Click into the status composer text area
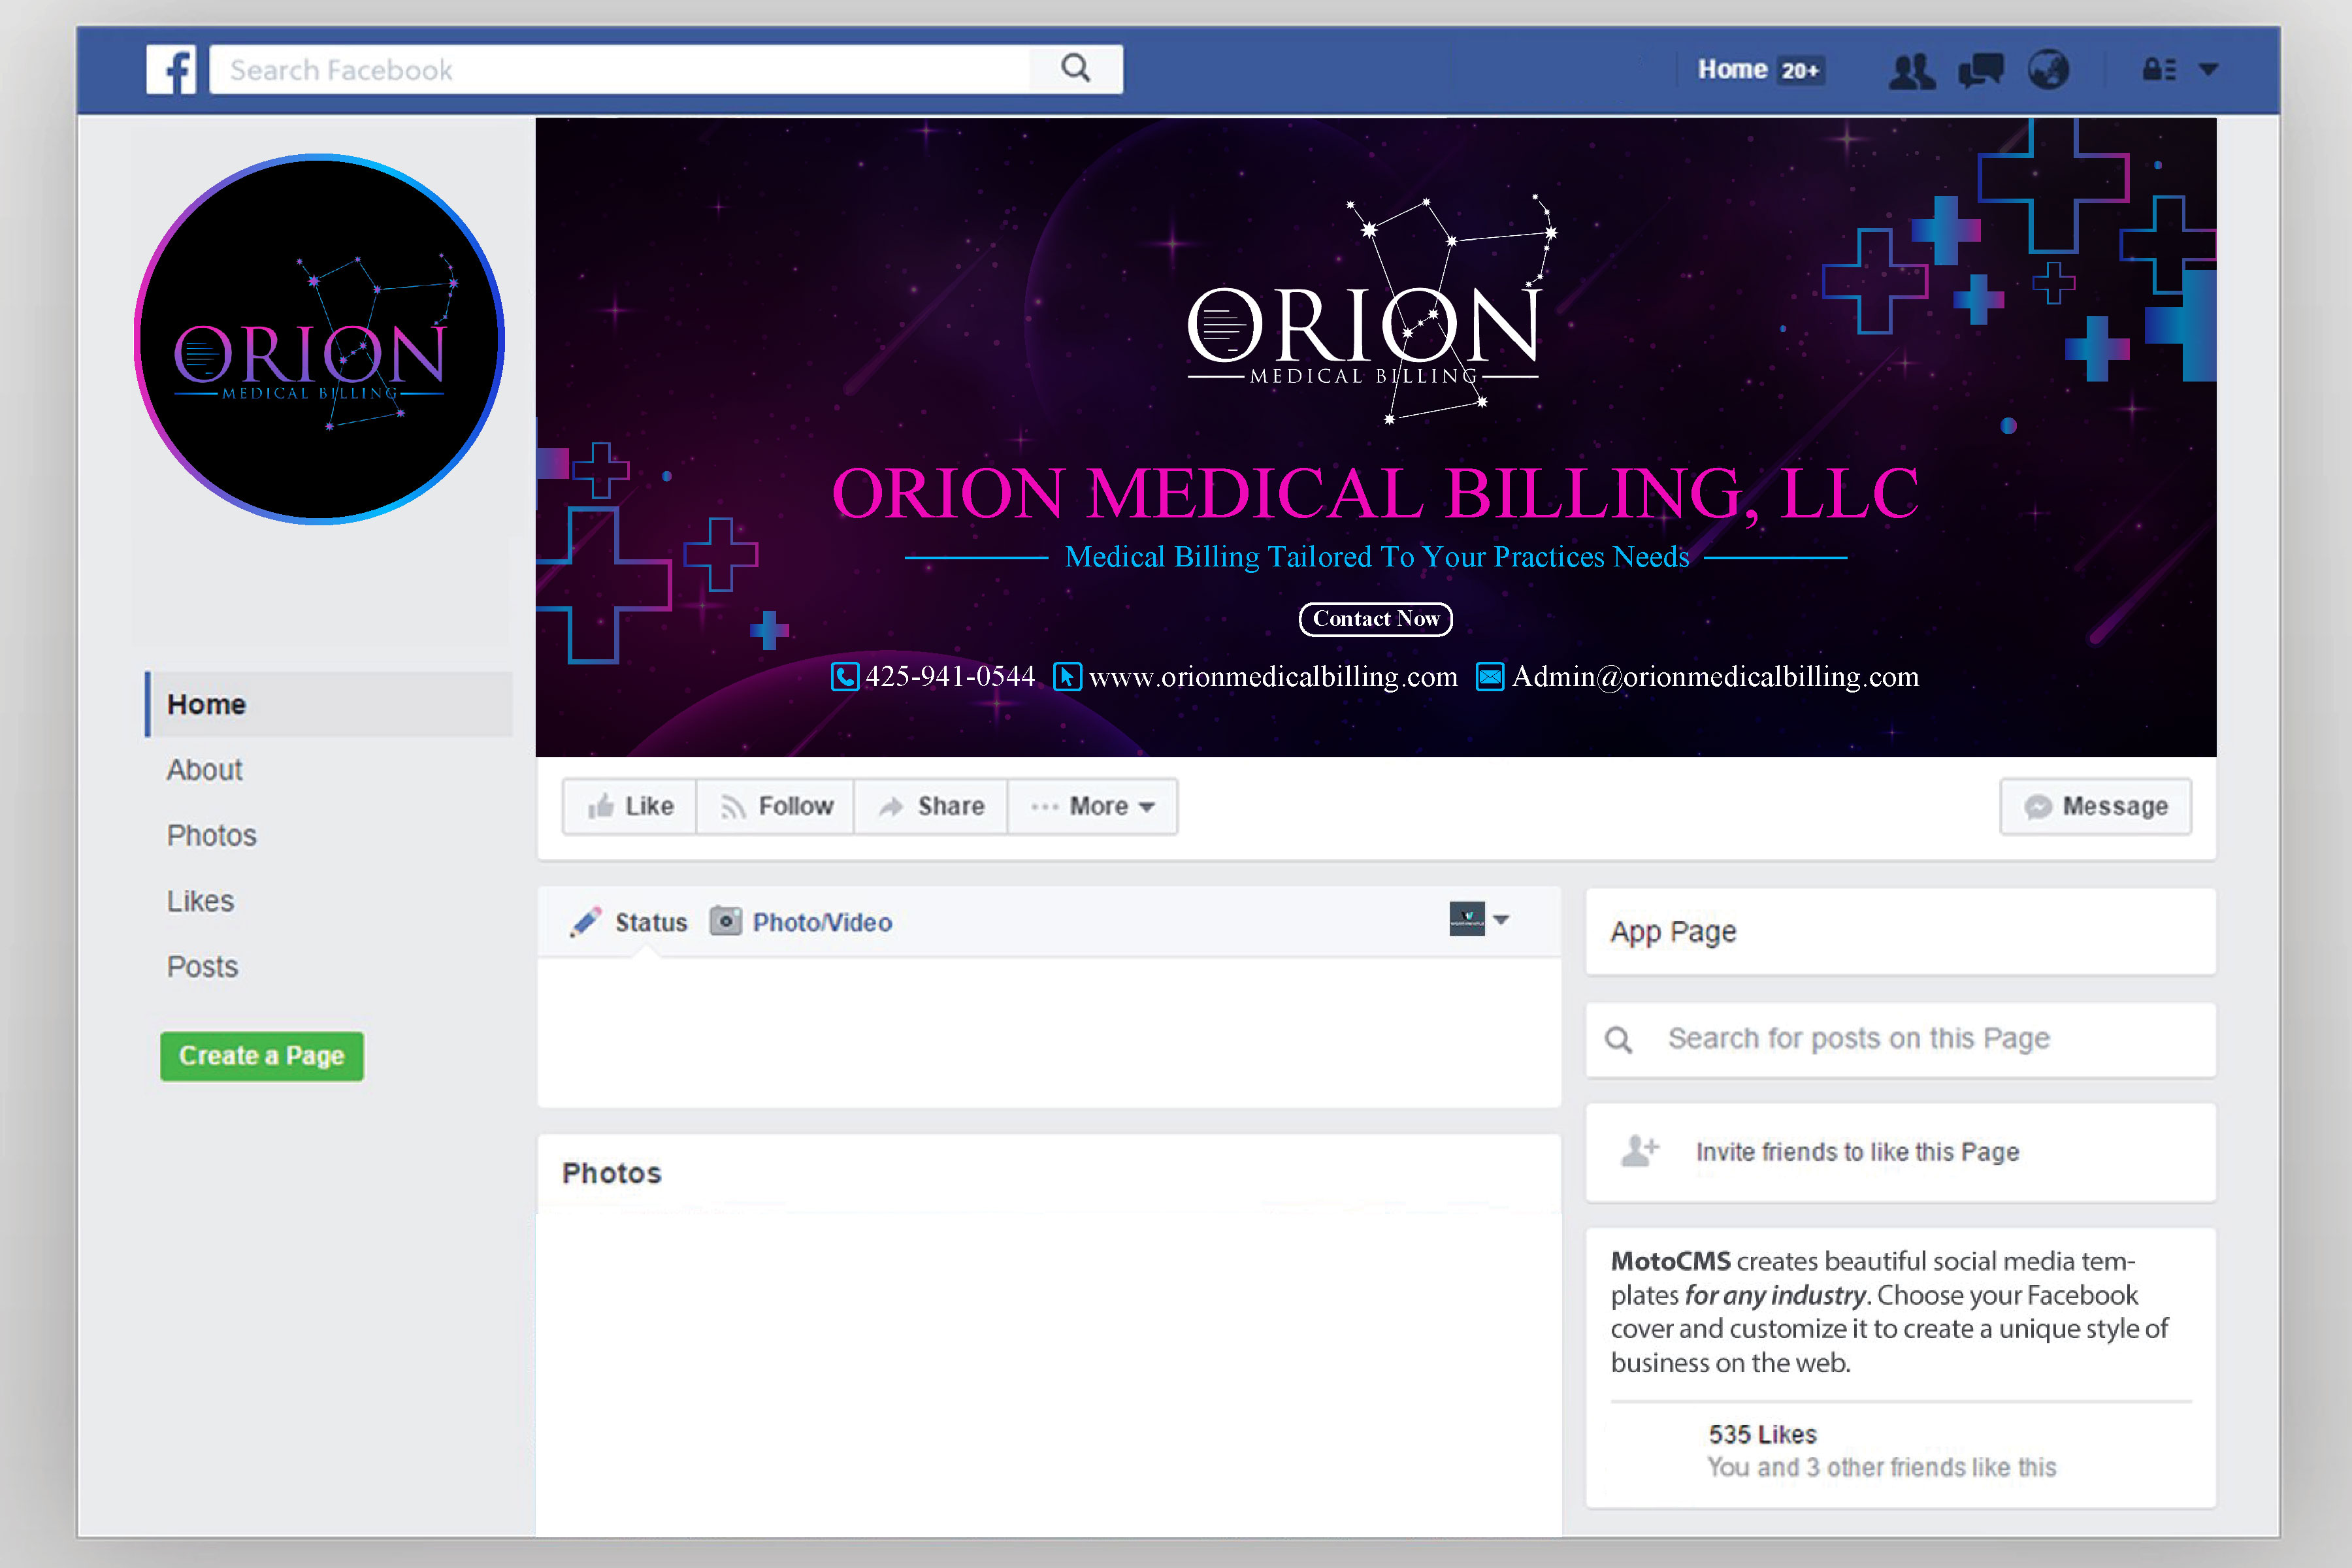Screen dimensions: 2352x1568 click(1049, 1032)
